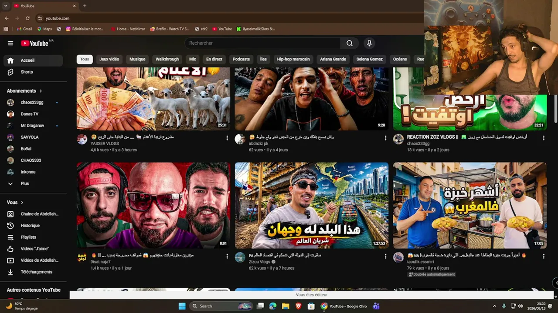The image size is (558, 313).
Task: Open Brave browser from the taskbar
Action: click(298, 306)
